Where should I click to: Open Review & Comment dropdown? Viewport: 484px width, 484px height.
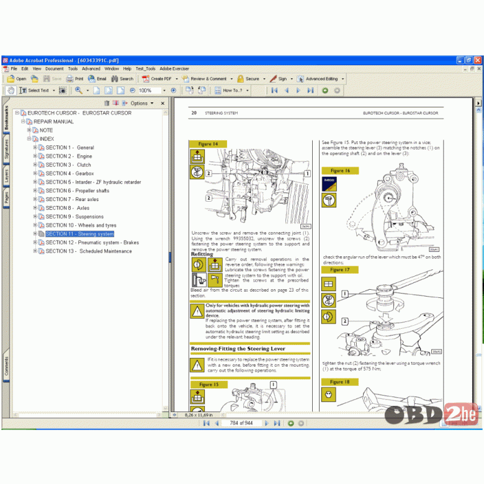pyautogui.click(x=231, y=79)
